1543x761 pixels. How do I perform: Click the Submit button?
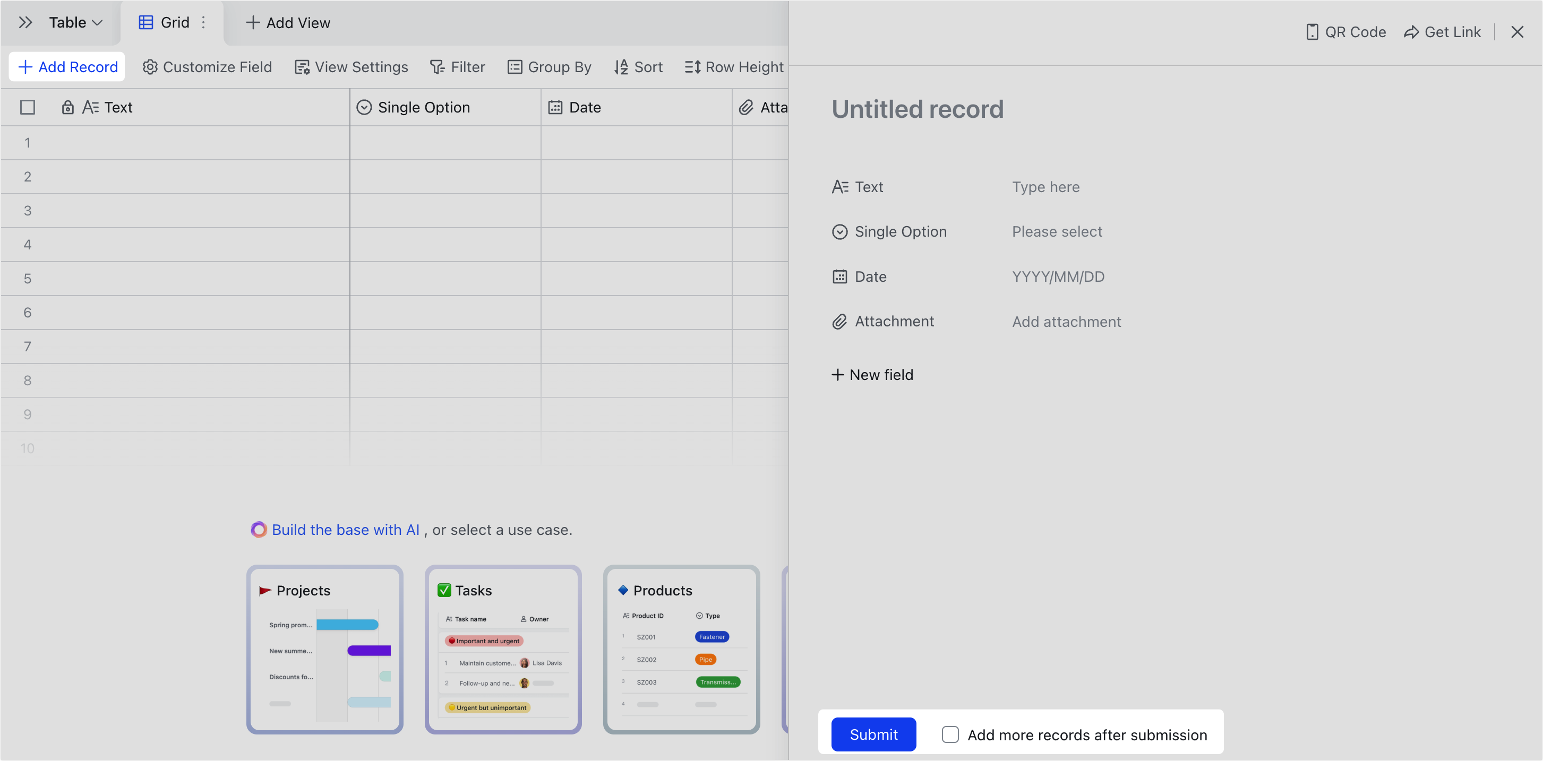(873, 734)
